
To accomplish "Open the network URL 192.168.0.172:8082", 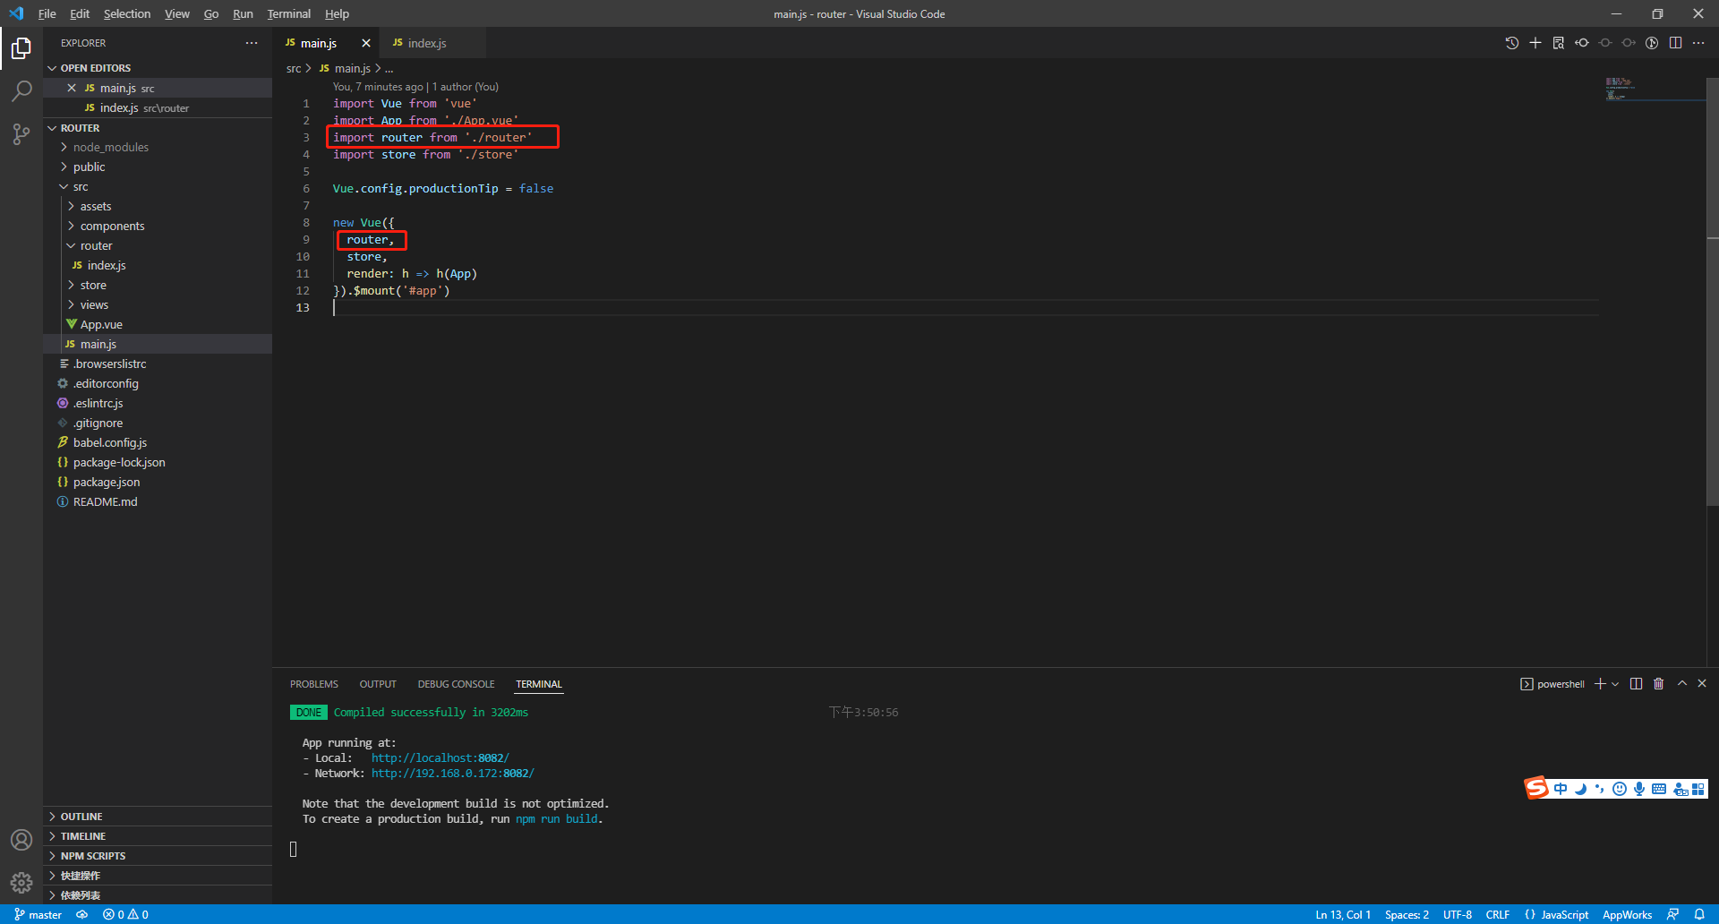I will coord(452,773).
